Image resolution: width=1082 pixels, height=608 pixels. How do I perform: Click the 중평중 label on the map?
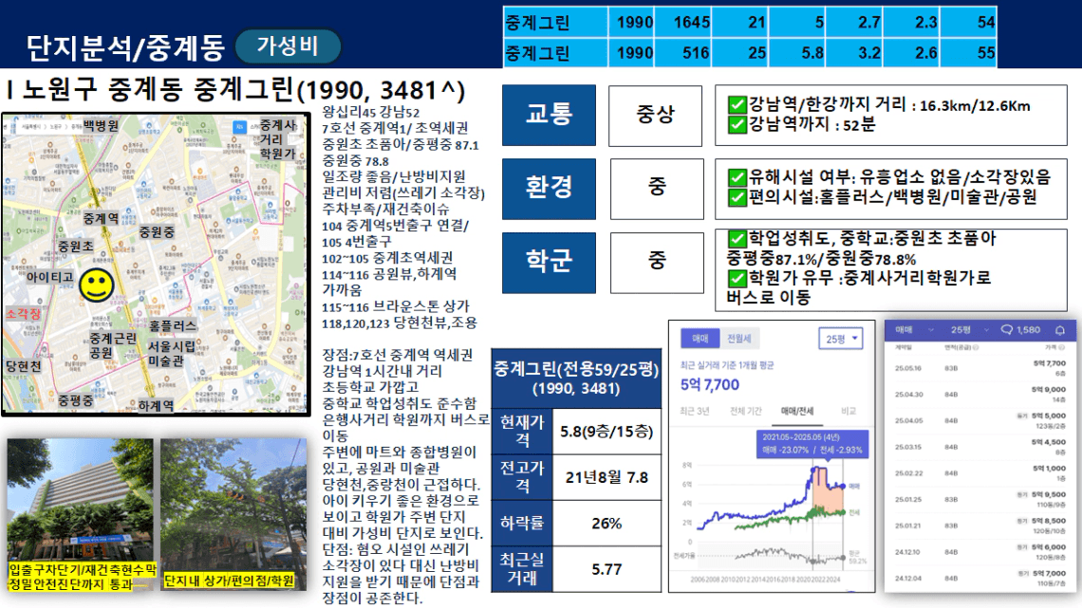click(75, 400)
